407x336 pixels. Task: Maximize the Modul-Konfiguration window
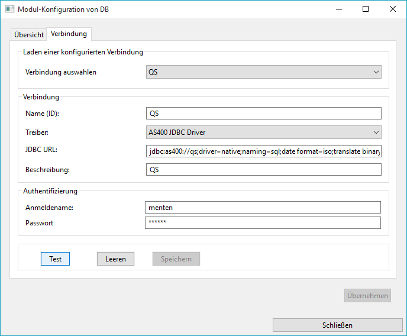(x=366, y=9)
